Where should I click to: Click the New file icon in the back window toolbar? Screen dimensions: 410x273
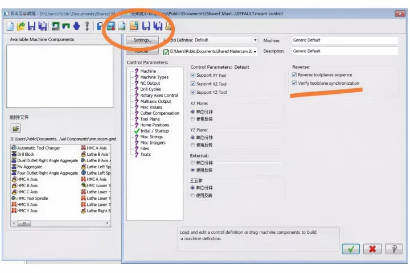[x=10, y=26]
